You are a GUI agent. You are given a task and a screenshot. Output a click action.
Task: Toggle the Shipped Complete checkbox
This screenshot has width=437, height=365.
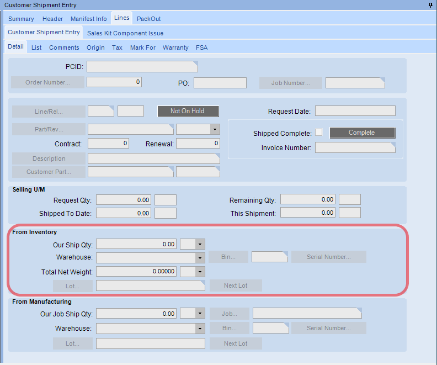(x=318, y=132)
